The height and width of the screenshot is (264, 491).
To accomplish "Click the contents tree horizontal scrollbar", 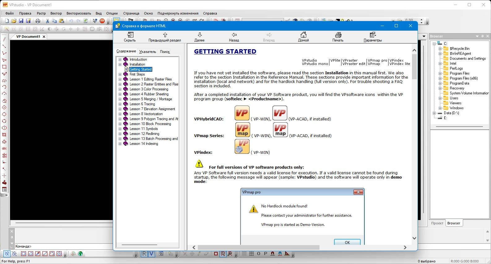I will point(140,245).
